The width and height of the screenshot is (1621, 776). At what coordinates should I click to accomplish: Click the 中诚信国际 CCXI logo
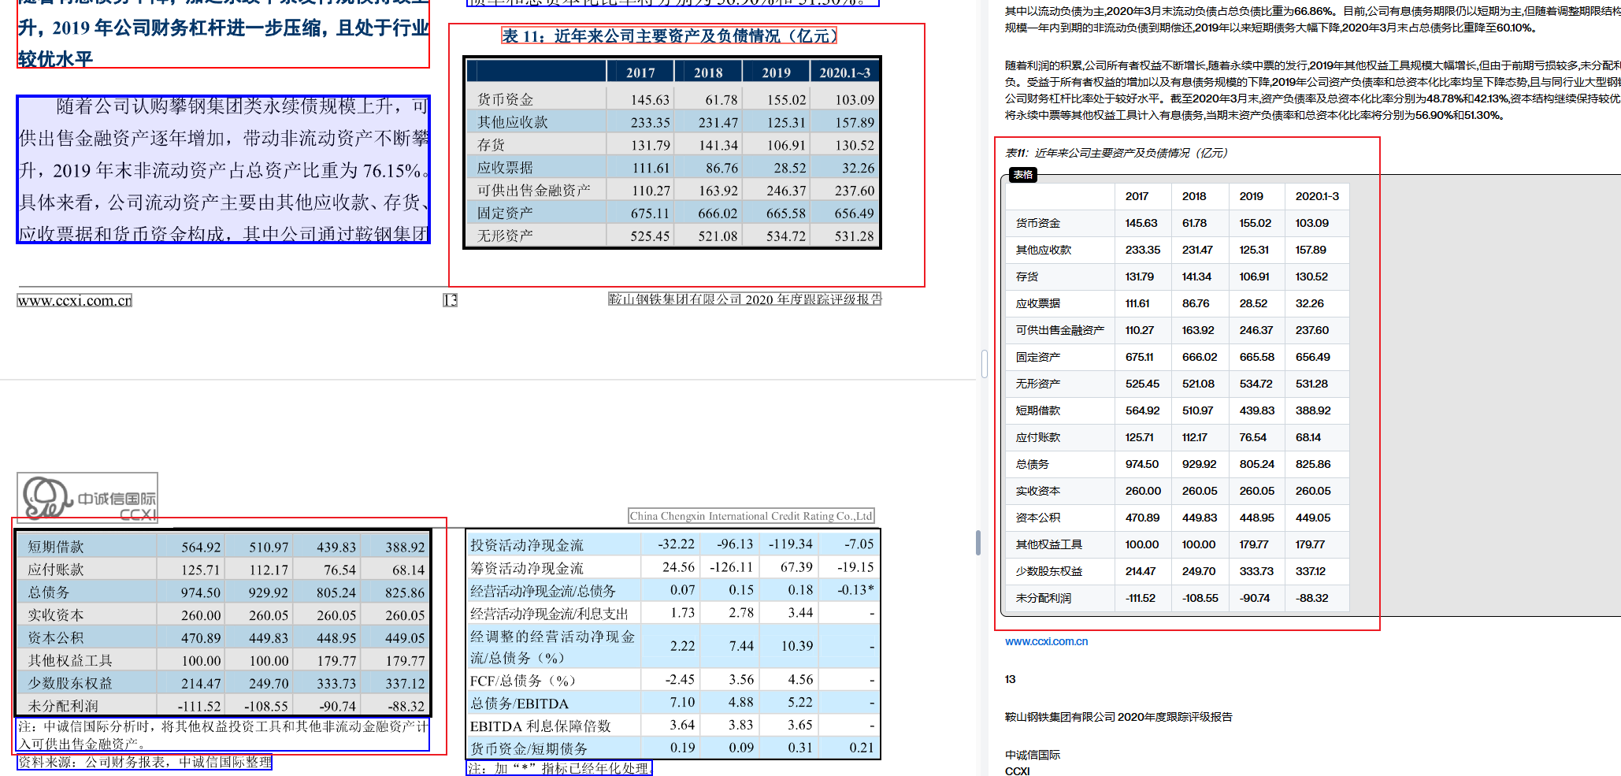click(87, 498)
